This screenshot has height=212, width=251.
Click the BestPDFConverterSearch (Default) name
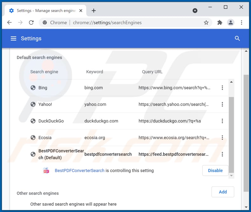coord(61,154)
